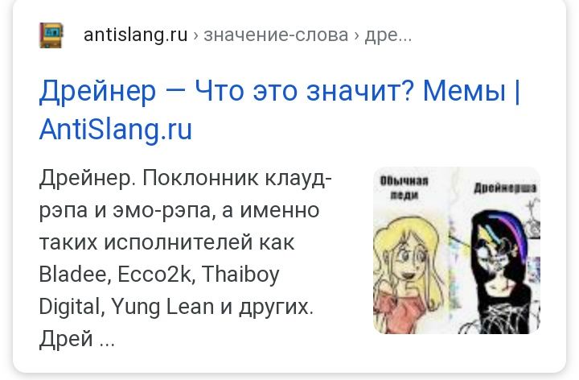
Task: Click the chevron separator after значение-слова
Action: 356,36
